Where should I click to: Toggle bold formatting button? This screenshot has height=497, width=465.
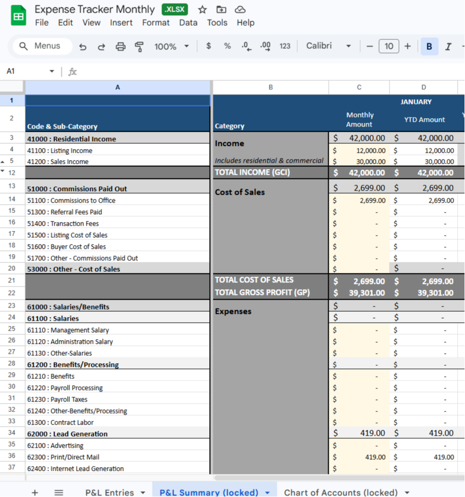pyautogui.click(x=429, y=46)
